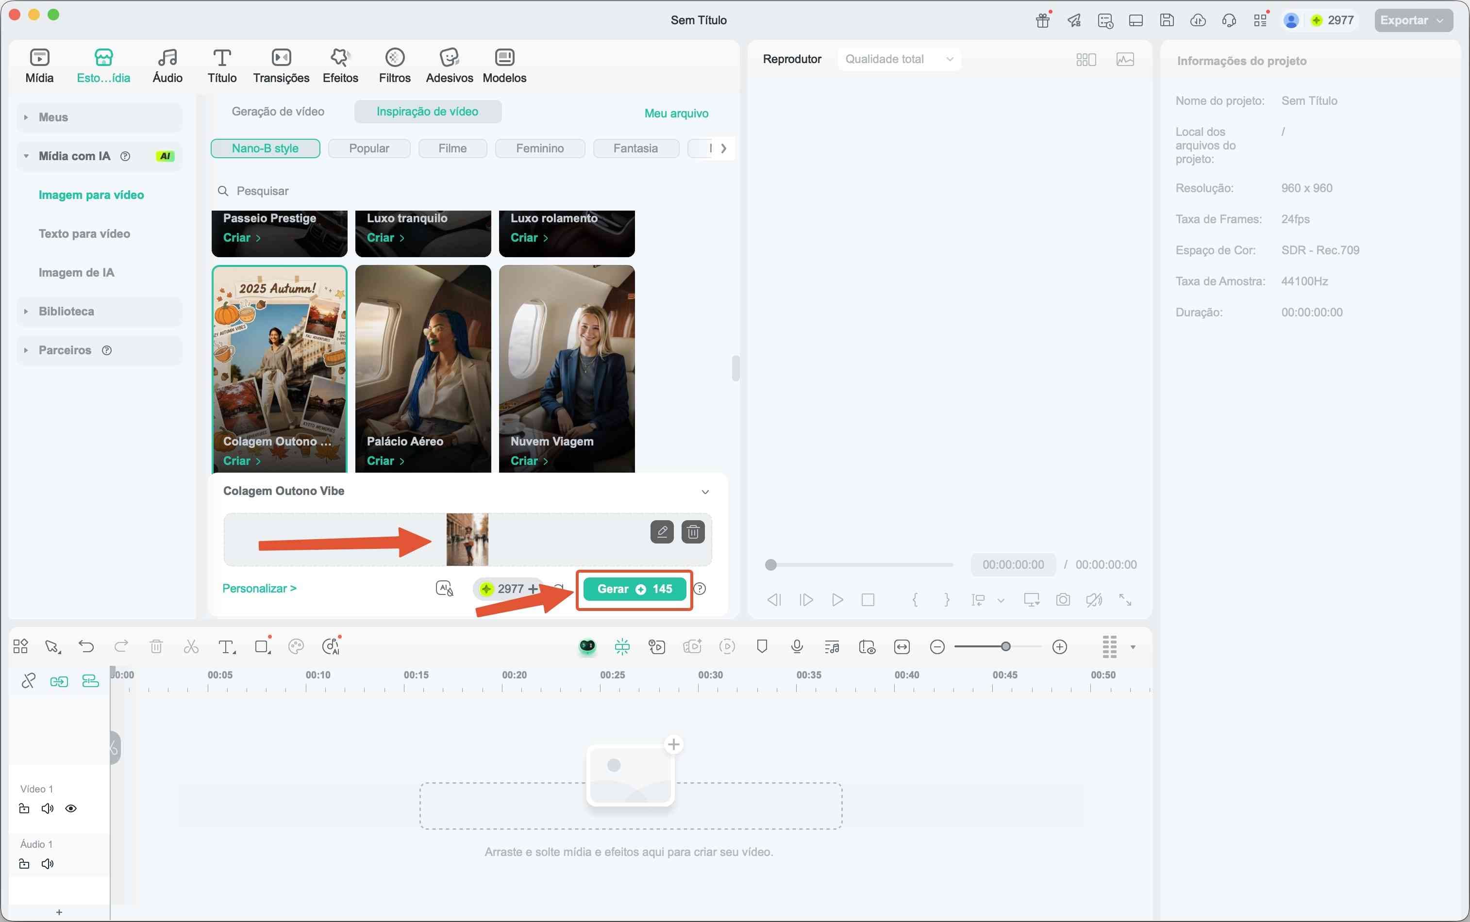Open the Adesivos stickers panel

pos(449,65)
